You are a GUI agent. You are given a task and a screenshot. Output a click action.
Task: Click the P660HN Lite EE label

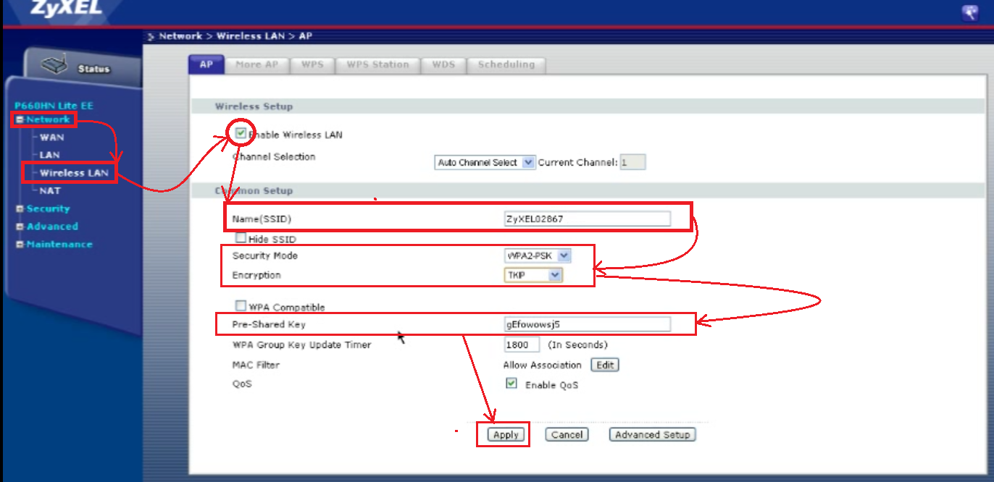coord(54,106)
